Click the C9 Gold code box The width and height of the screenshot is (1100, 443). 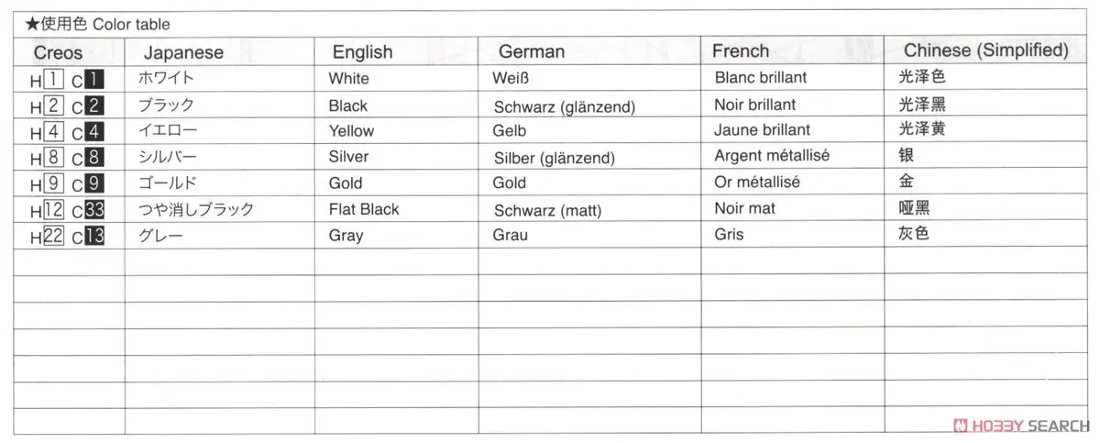point(93,183)
